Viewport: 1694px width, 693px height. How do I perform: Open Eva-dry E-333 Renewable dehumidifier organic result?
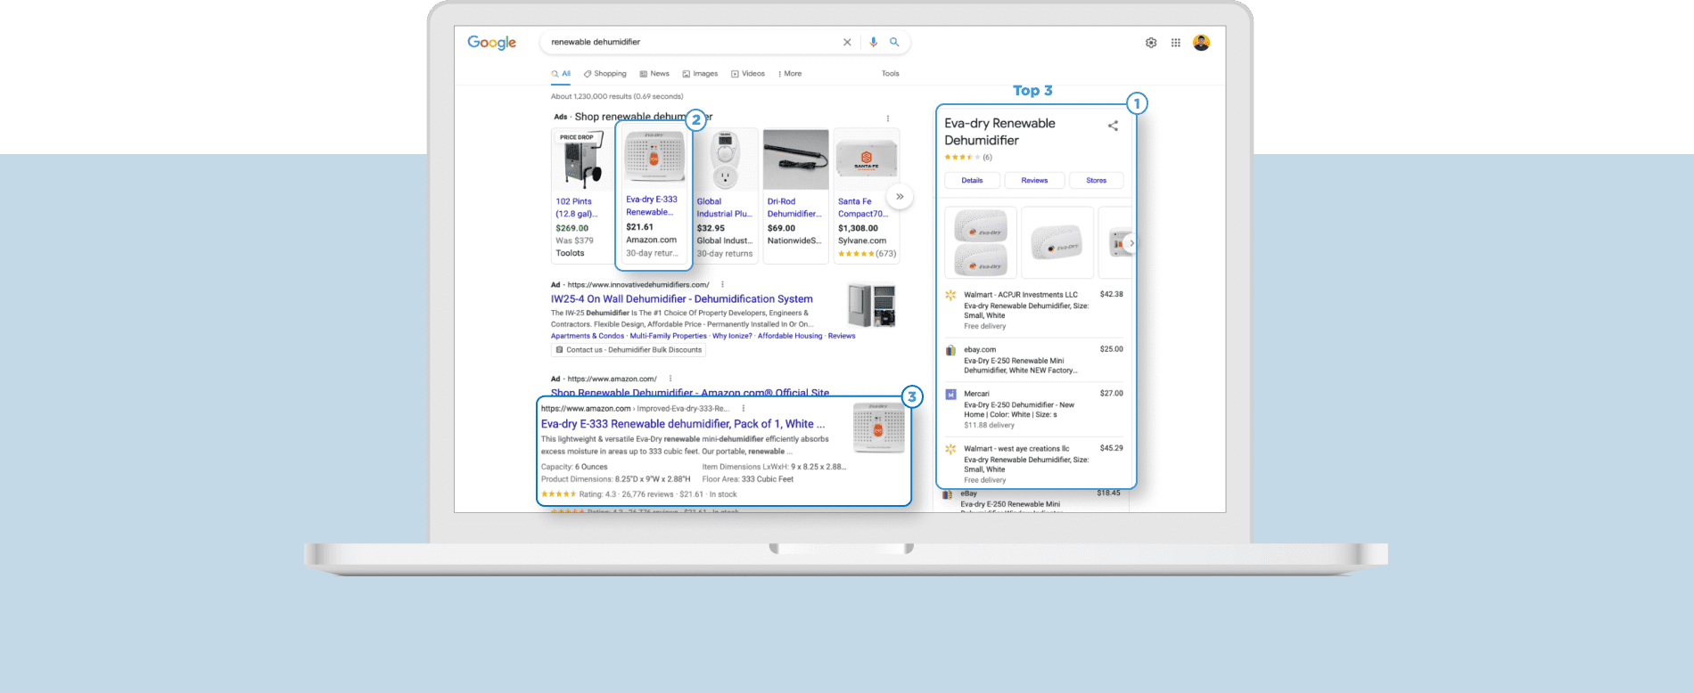pyautogui.click(x=683, y=424)
